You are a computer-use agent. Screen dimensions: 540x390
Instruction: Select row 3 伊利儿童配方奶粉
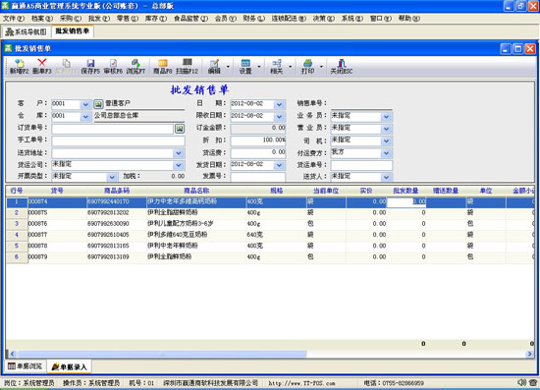270,224
